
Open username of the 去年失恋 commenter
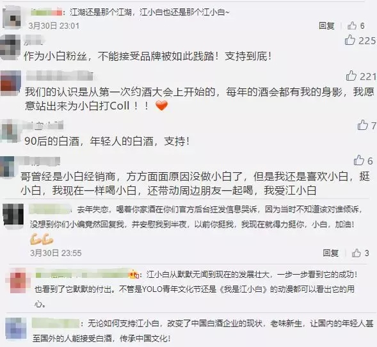[x=50, y=209]
